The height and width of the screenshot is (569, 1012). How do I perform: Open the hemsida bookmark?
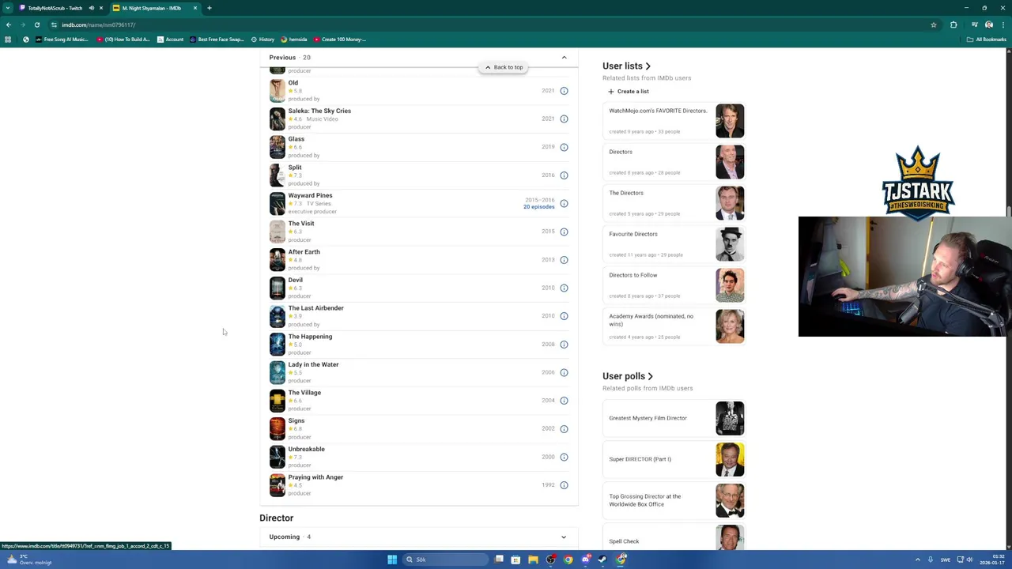point(294,40)
